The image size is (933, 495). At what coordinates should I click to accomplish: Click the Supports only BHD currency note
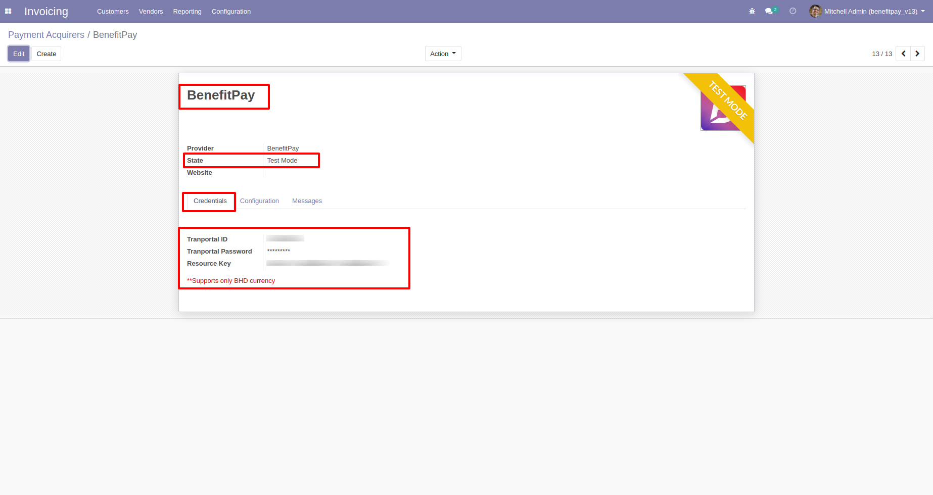(x=231, y=280)
